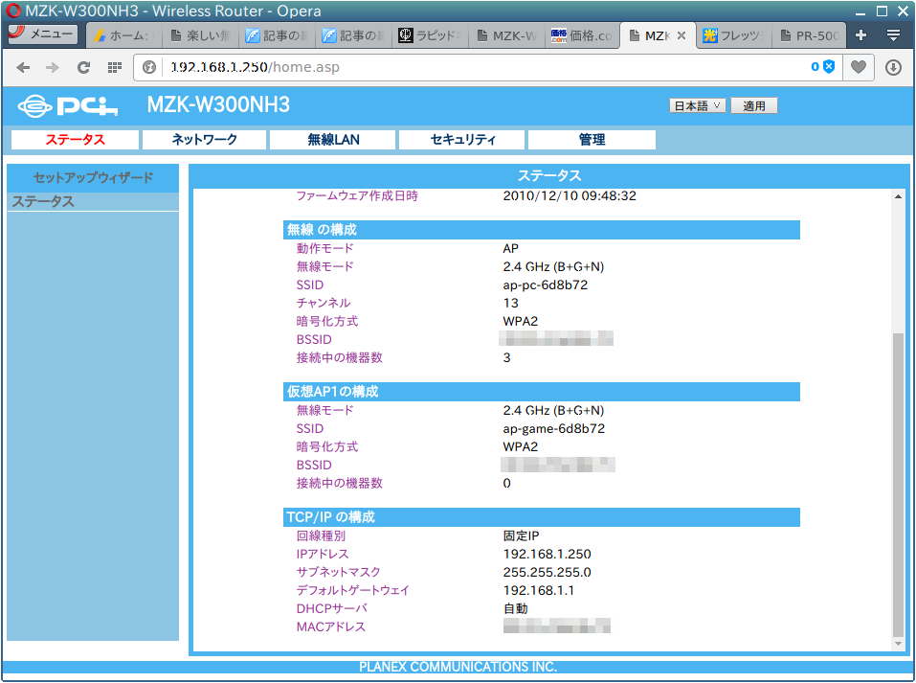Open the tab menu icon on the tab bar
916x683 pixels.
pos(893,35)
